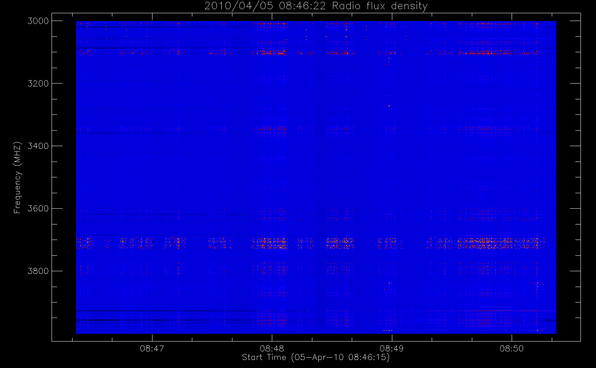This screenshot has height=368, width=596.
Task: Click the "Start Time (05-Apr-10 08:46:15)" axis label
Action: coord(316,357)
